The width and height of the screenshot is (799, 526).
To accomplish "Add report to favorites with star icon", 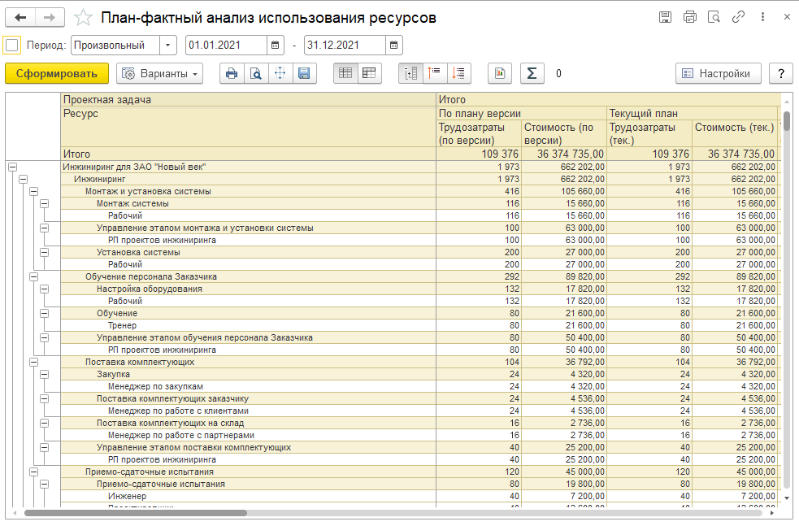I will click(x=83, y=17).
